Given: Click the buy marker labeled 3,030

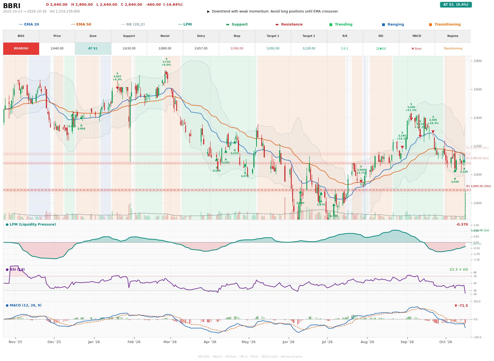Looking at the screenshot, I should pyautogui.click(x=455, y=170).
